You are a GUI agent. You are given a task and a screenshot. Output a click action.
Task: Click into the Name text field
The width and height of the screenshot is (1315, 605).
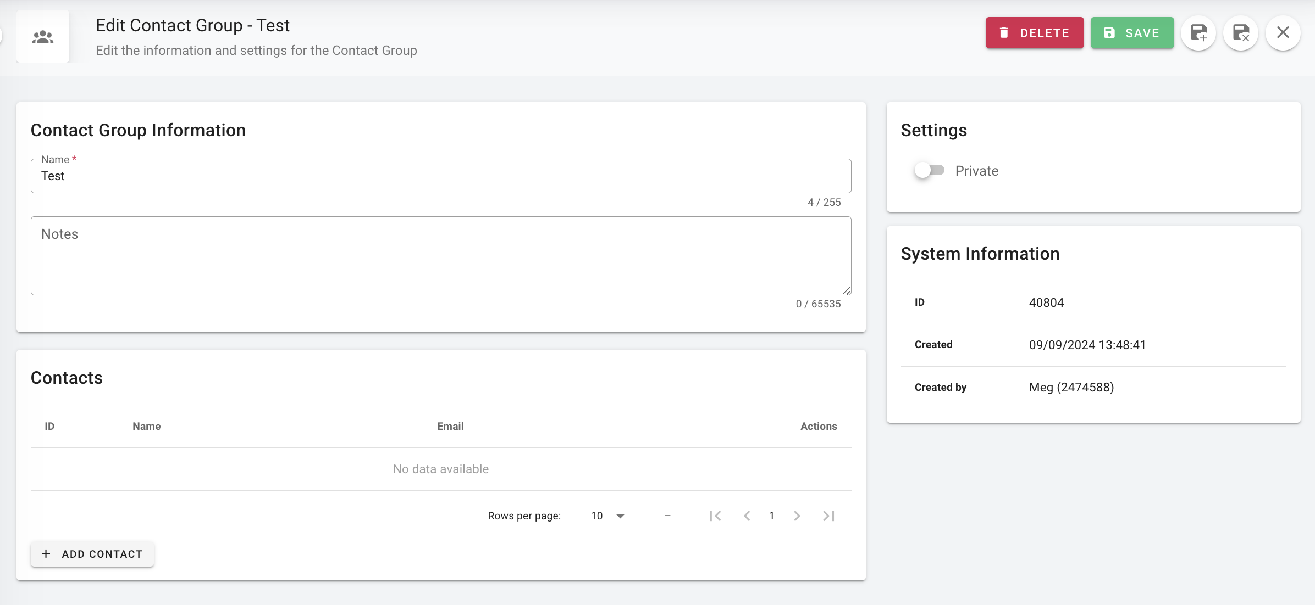[x=440, y=176]
